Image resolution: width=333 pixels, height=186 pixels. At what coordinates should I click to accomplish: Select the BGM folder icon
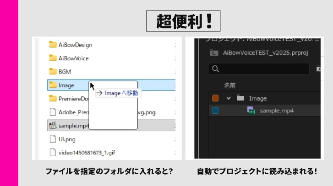[x=53, y=71]
